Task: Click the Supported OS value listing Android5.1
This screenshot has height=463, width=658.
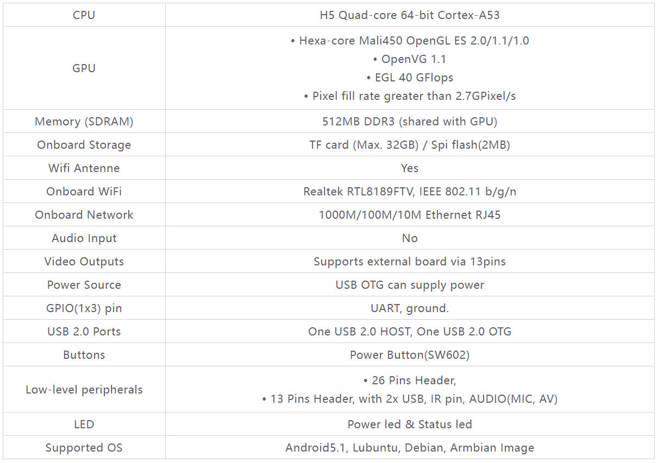Action: pos(410,448)
